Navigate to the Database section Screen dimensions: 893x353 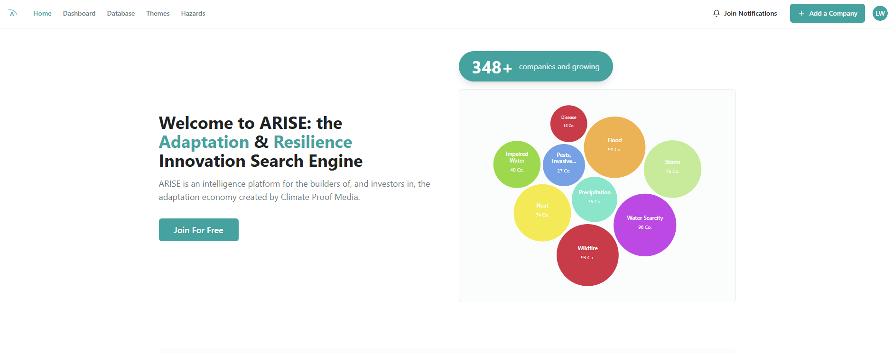[x=121, y=13]
